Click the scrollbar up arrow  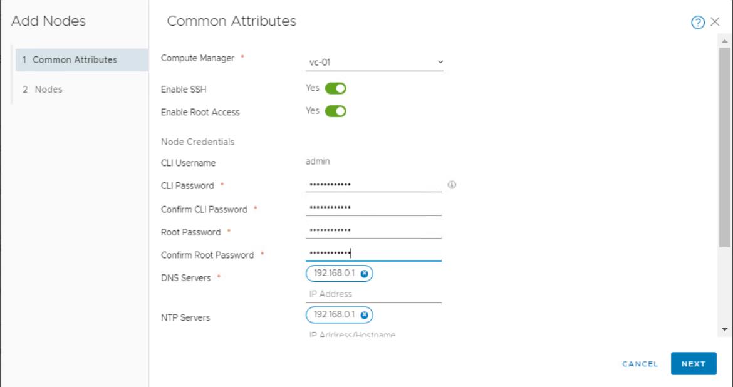pyautogui.click(x=725, y=41)
